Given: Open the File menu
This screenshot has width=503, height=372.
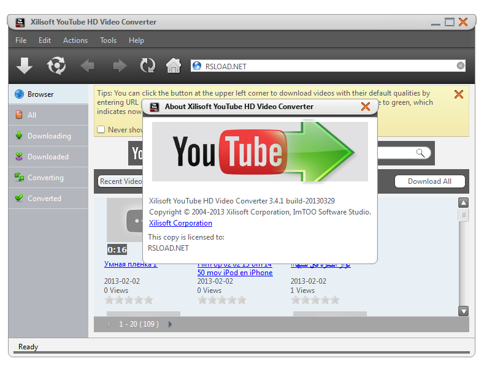Looking at the screenshot, I should [x=21, y=40].
